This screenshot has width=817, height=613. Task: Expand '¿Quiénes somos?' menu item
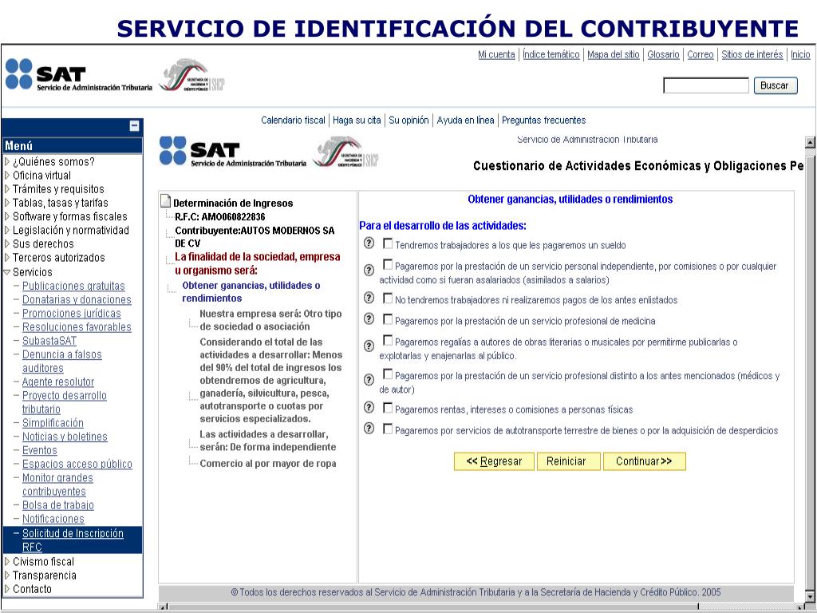pos(7,161)
